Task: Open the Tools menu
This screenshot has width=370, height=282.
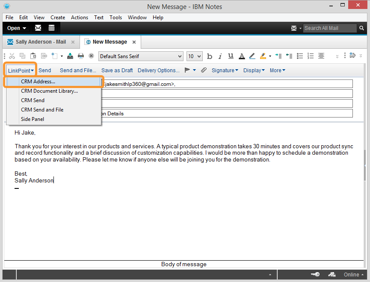Action: pos(115,18)
